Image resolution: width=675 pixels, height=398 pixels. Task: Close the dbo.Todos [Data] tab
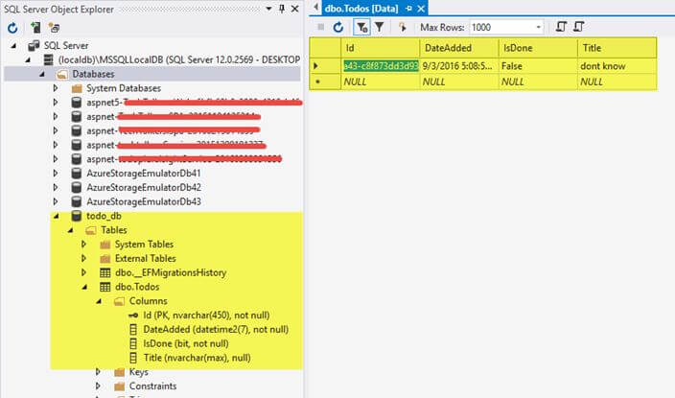[421, 9]
